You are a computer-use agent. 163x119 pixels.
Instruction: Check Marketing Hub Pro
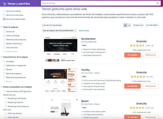pos(6,102)
